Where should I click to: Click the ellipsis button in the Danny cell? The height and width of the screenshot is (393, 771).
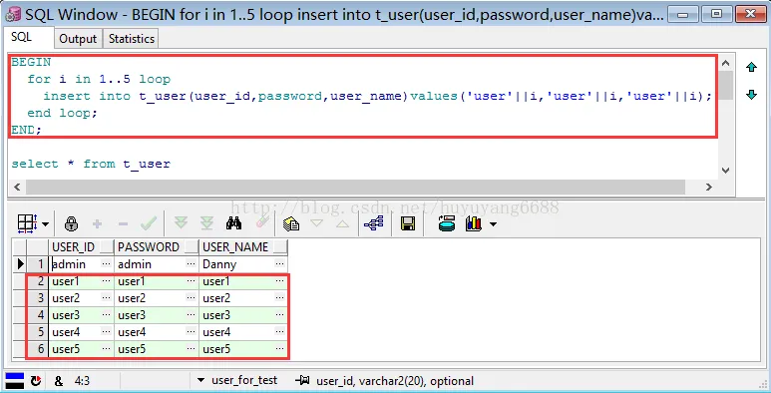pyautogui.click(x=280, y=264)
